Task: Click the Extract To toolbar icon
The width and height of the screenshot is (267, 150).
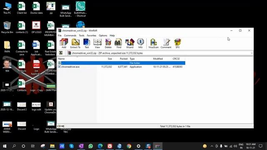Action: tap(75, 43)
